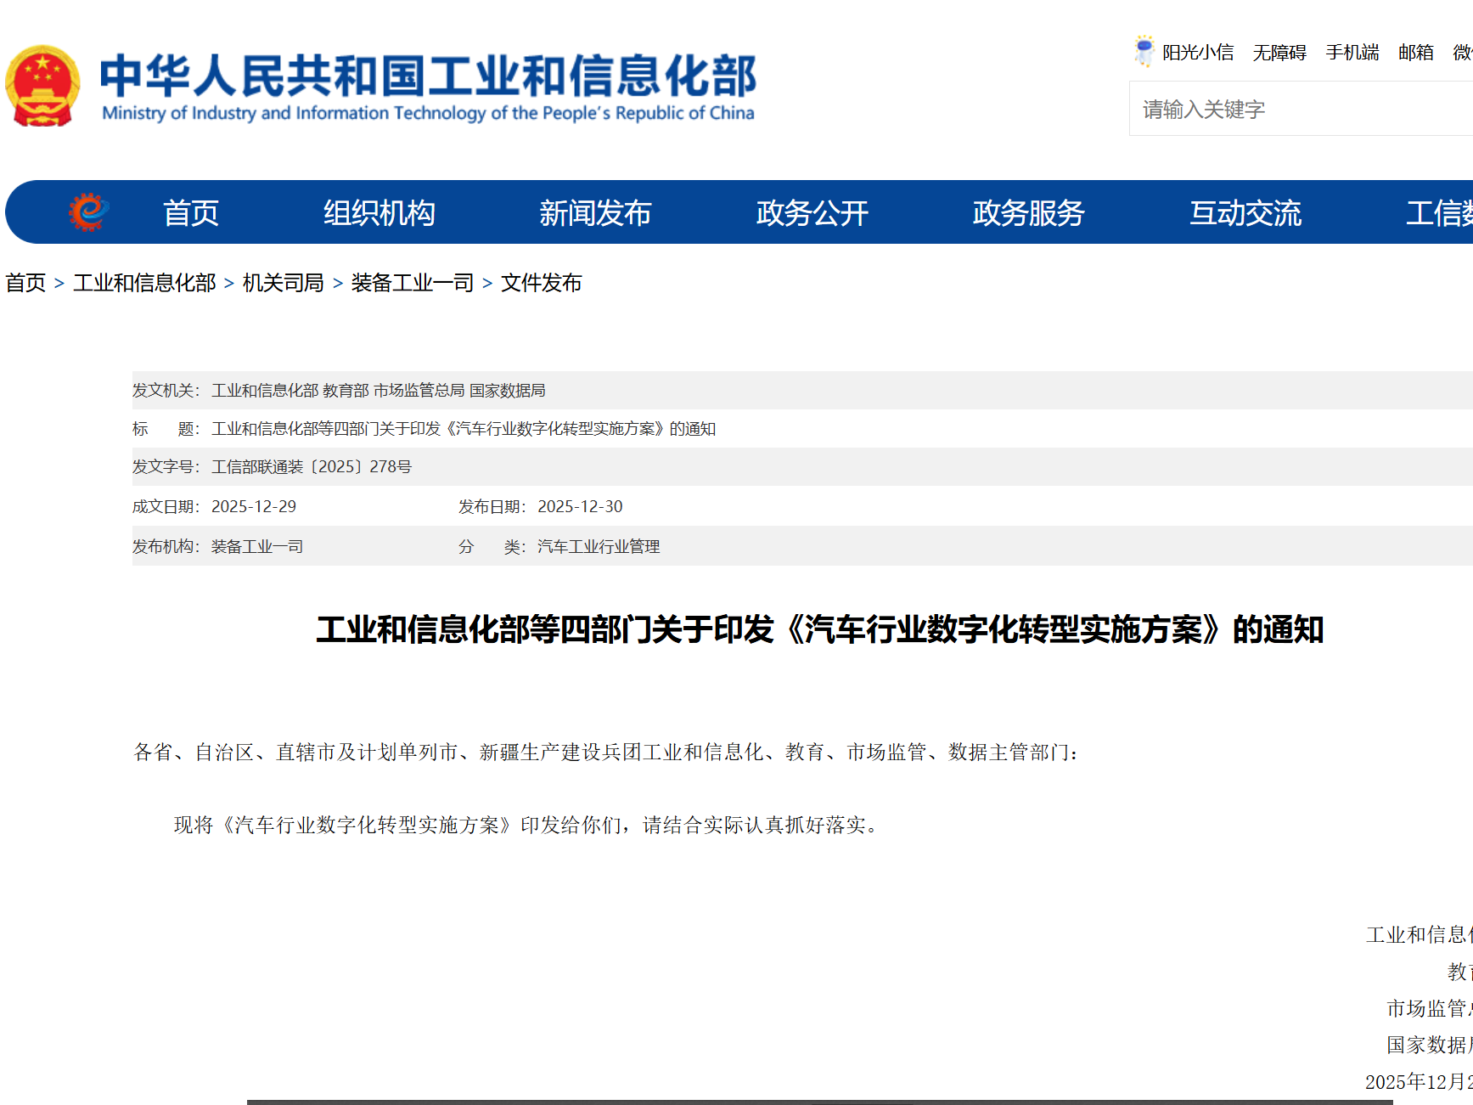This screenshot has width=1473, height=1105.
Task: Click breadcrumb link 机关司局
Action: tap(283, 282)
